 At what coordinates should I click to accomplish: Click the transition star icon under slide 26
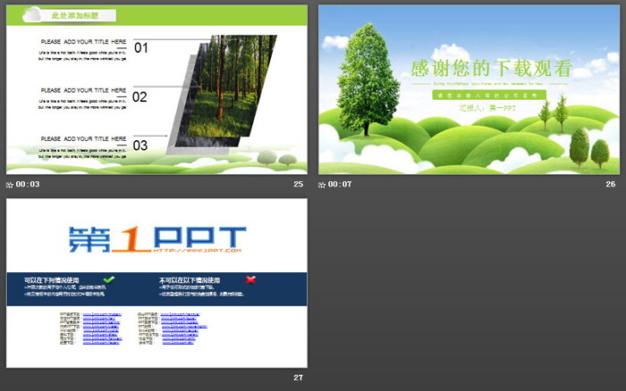(x=322, y=185)
